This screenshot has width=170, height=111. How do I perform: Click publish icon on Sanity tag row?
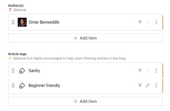[x=140, y=70]
